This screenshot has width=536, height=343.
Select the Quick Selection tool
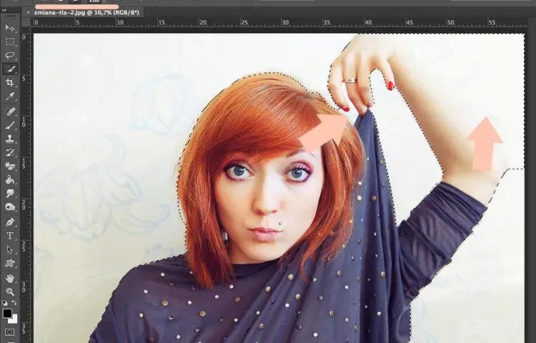pos(10,69)
